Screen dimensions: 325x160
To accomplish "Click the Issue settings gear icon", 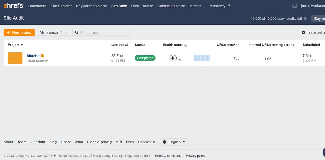I will click(x=304, y=32).
